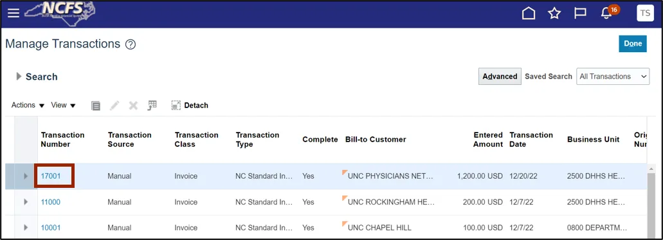Expand row for transaction 17001
The width and height of the screenshot is (663, 240).
(x=26, y=176)
